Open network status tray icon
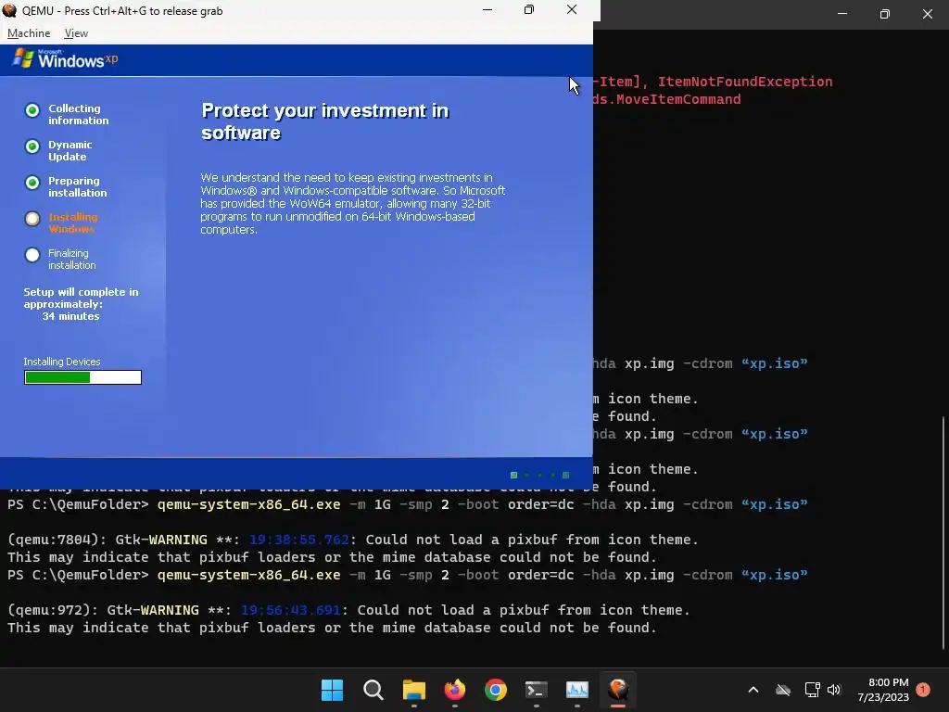This screenshot has height=712, width=949. pyautogui.click(x=812, y=690)
